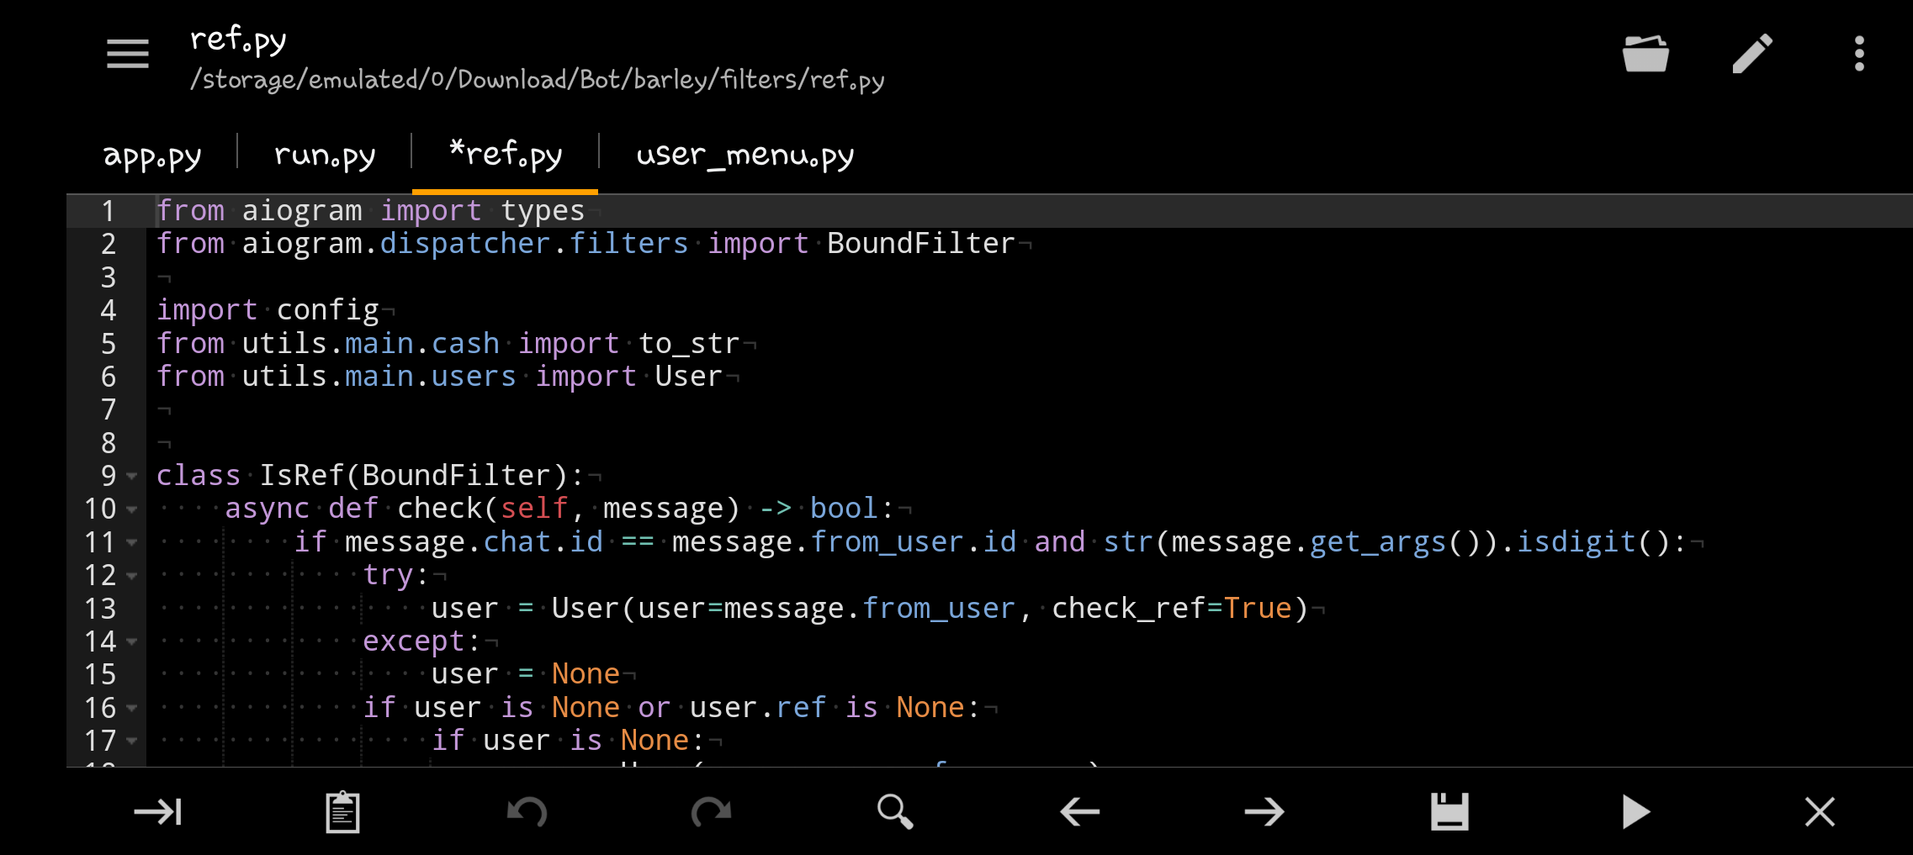Fold the try block at line 12
The image size is (1913, 855).
[133, 577]
